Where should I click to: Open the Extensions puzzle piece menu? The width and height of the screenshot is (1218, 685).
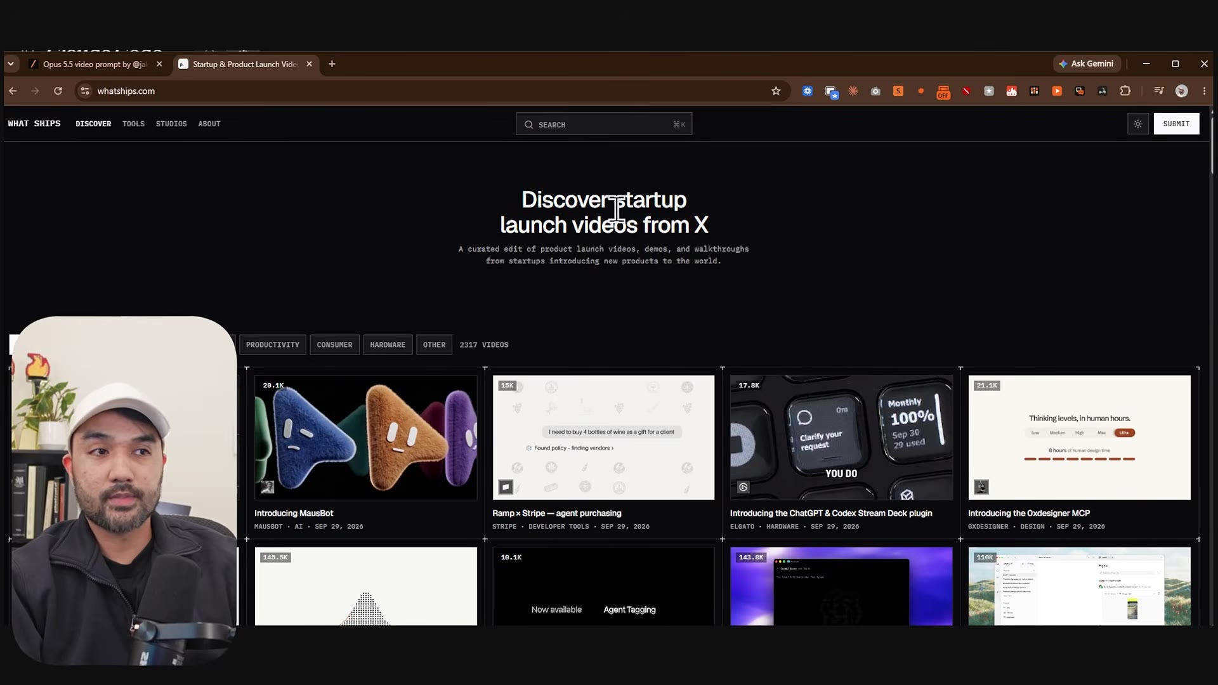[1125, 91]
